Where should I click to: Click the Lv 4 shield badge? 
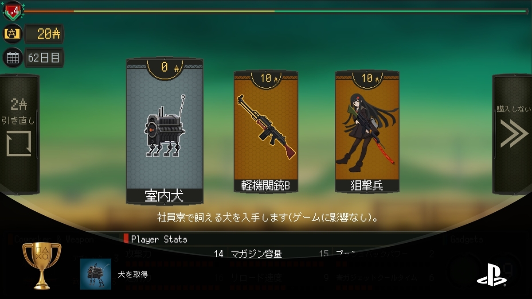coord(12,12)
